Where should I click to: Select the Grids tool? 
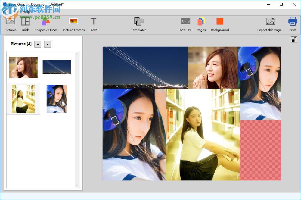coord(25,23)
